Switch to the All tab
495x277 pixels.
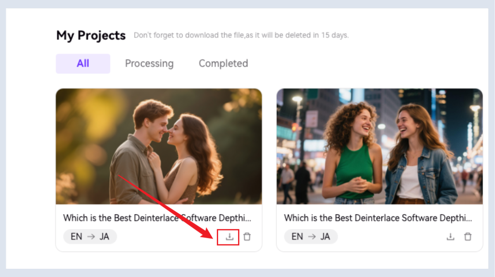click(83, 63)
